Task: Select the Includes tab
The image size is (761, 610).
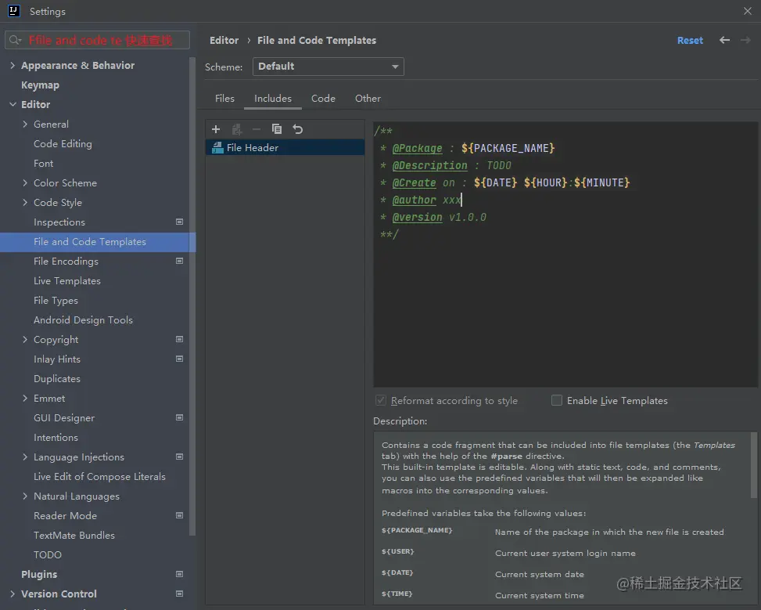Action: [x=273, y=98]
